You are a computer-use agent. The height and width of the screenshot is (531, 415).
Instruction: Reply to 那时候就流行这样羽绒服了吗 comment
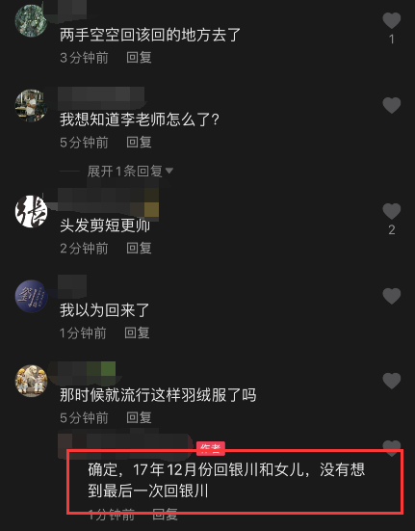pos(139,418)
